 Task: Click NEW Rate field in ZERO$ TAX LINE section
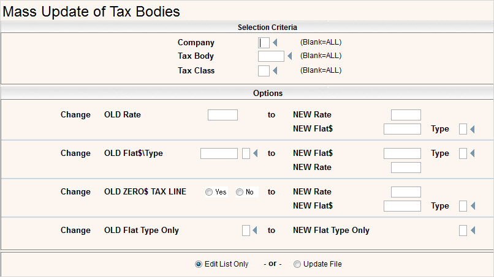click(x=406, y=192)
